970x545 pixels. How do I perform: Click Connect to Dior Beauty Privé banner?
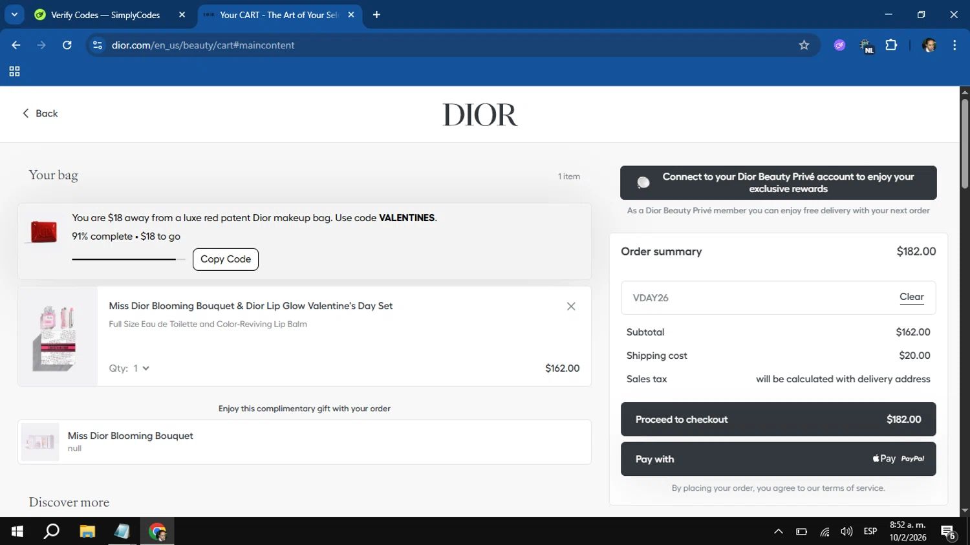pyautogui.click(x=778, y=183)
